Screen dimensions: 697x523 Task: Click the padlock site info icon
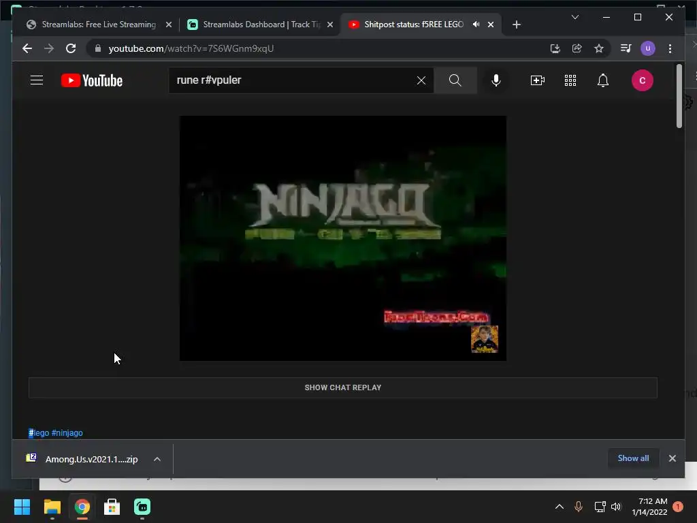98,48
